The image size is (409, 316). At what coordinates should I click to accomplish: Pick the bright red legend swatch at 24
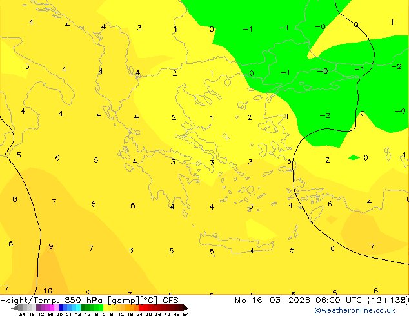click(x=141, y=308)
